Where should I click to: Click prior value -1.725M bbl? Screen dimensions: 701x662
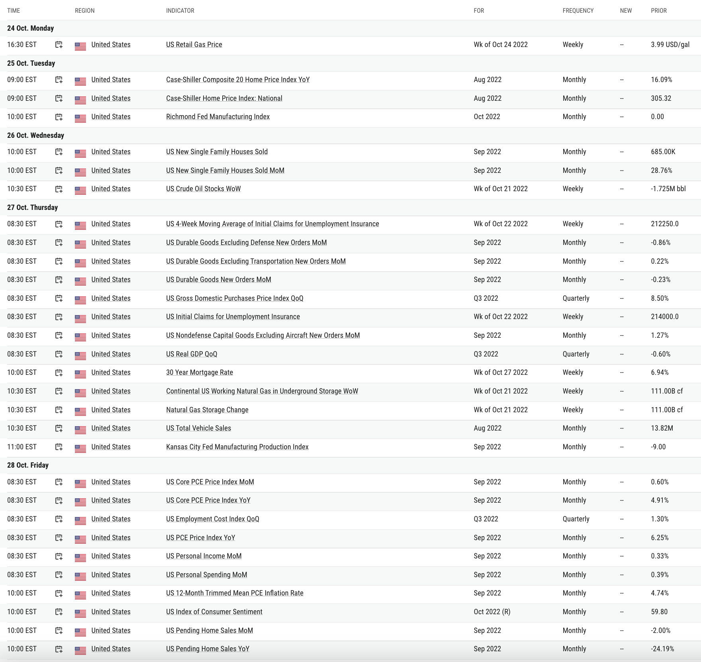tap(668, 189)
